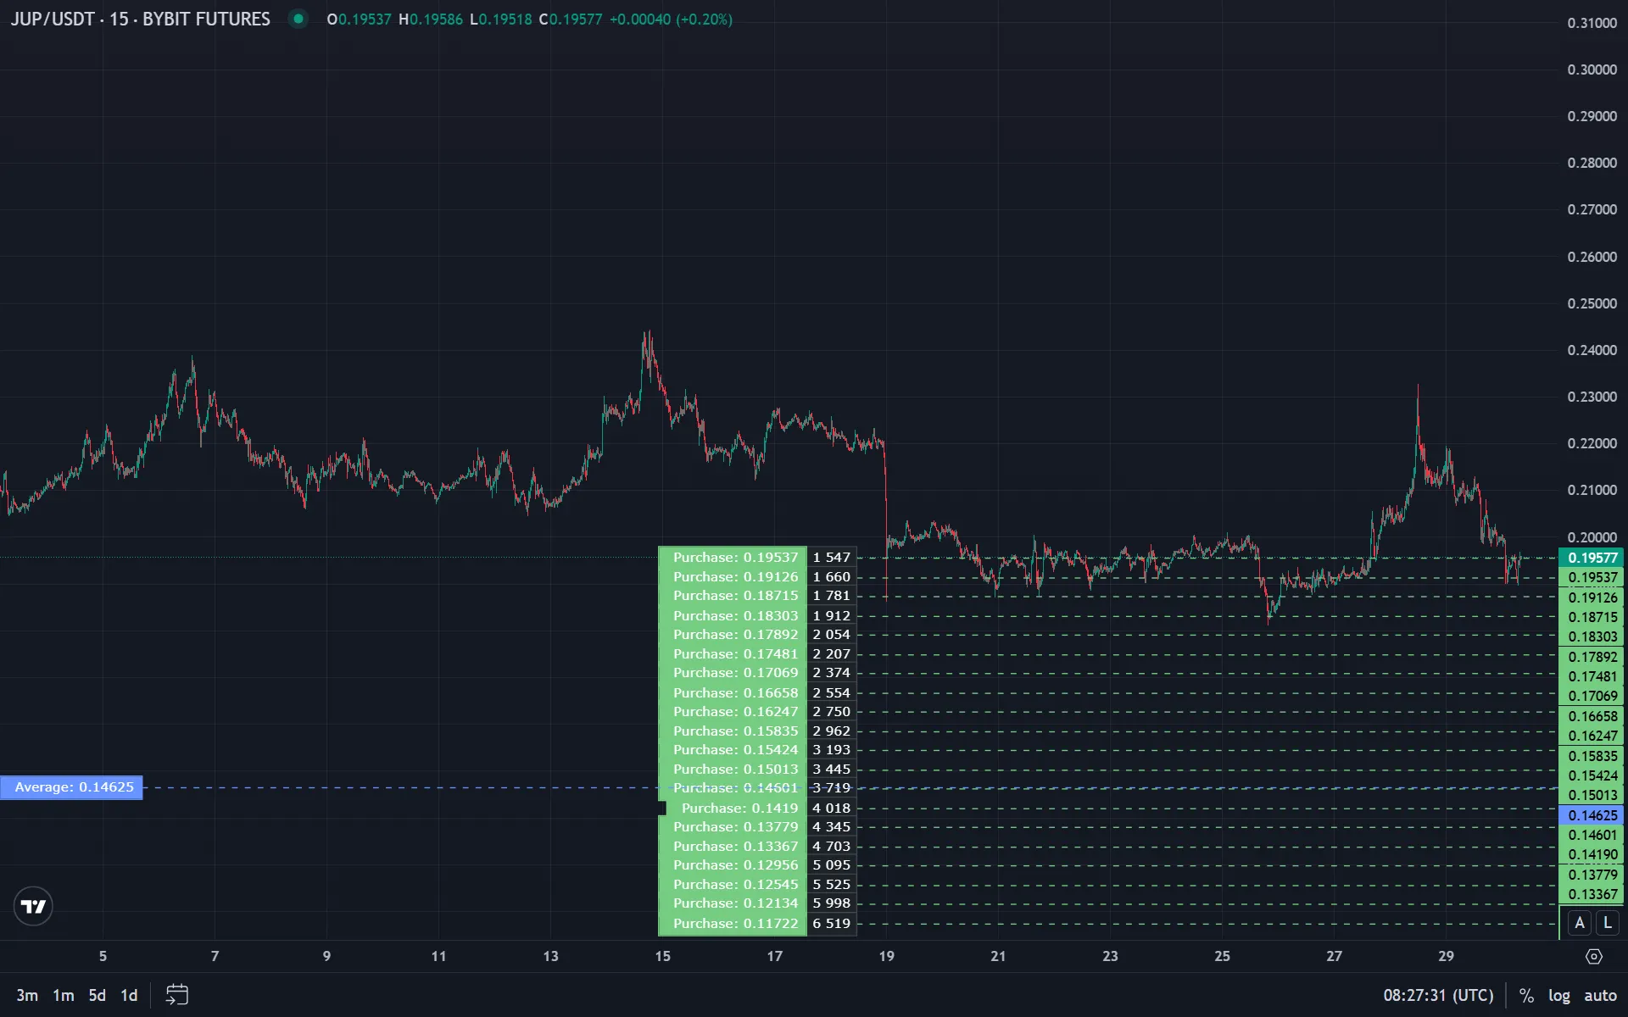
Task: Click the blue Average: 0.14625 label
Action: click(x=71, y=787)
